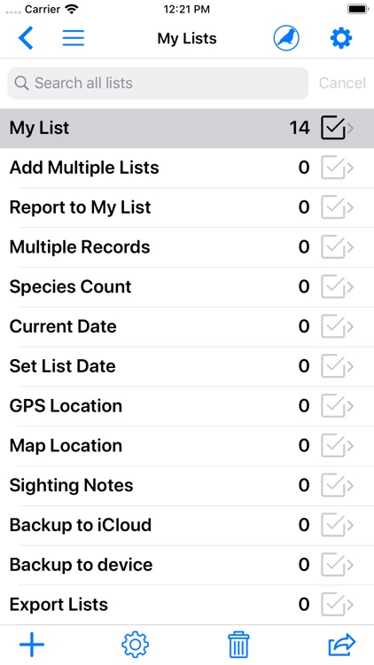The width and height of the screenshot is (374, 665).
Task: Select the Sighting Notes list item
Action: pos(187,486)
